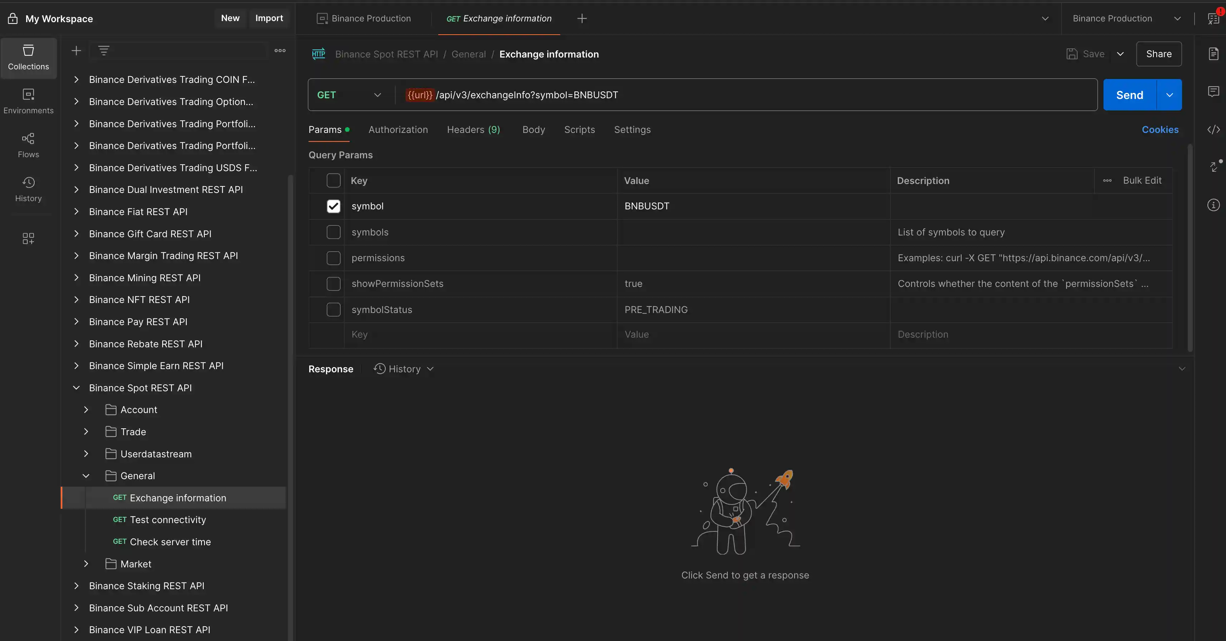The height and width of the screenshot is (641, 1226).
Task: Open the Documentation panel on the right sidebar
Action: tap(1213, 54)
